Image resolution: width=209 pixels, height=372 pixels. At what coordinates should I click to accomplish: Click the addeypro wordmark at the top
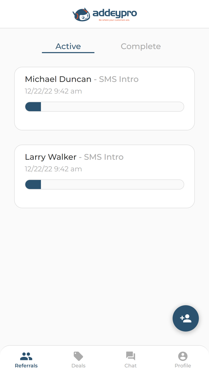(x=115, y=13)
